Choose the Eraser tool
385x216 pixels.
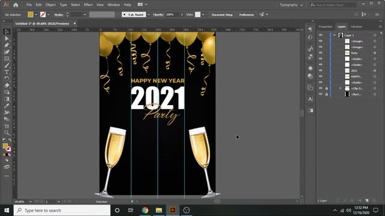coord(7,85)
